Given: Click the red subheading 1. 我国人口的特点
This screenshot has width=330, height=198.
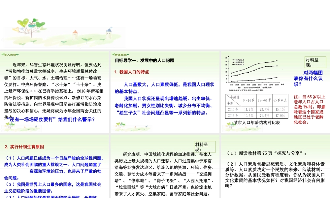Looking at the screenshot, I should [131, 72].
